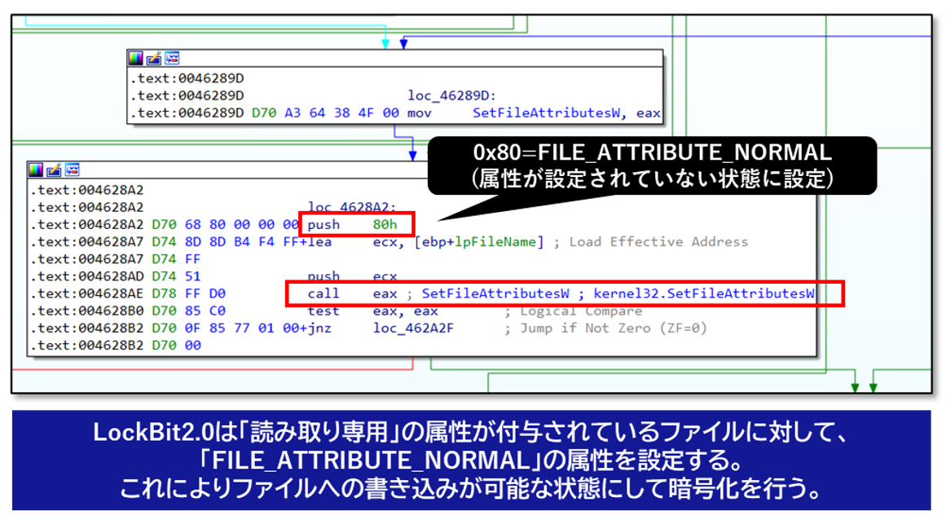
Task: Click the lea instruction mnemonic
Action: (x=319, y=242)
